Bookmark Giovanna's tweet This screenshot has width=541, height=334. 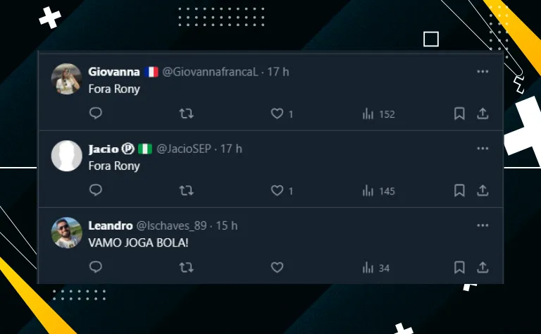tap(459, 113)
